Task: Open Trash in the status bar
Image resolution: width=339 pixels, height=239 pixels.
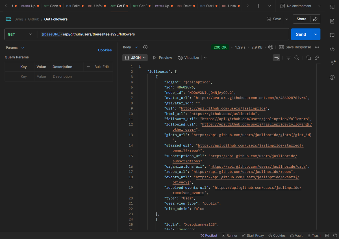Action: [x=314, y=235]
